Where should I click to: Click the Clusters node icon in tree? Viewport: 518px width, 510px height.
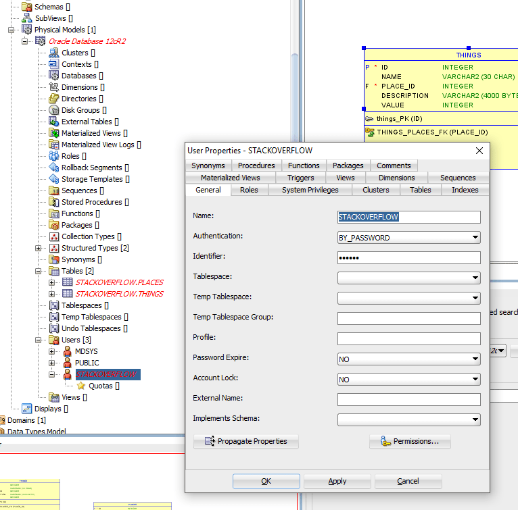pos(54,53)
